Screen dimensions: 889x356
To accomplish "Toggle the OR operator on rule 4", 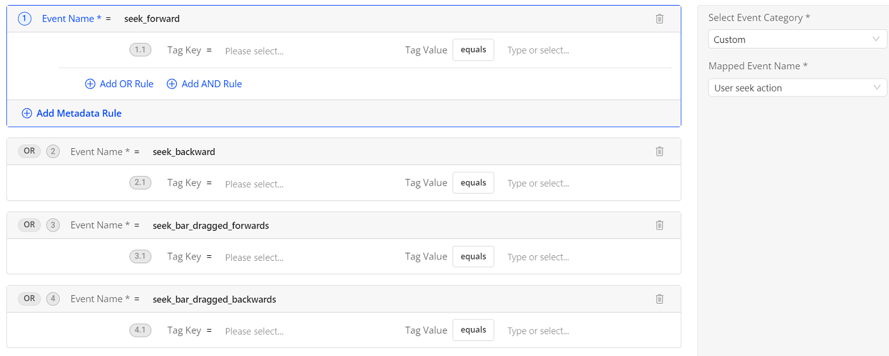I will point(29,299).
